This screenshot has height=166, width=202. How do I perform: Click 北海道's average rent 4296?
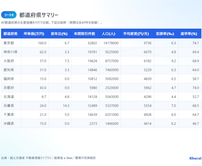[x=148, y=97]
